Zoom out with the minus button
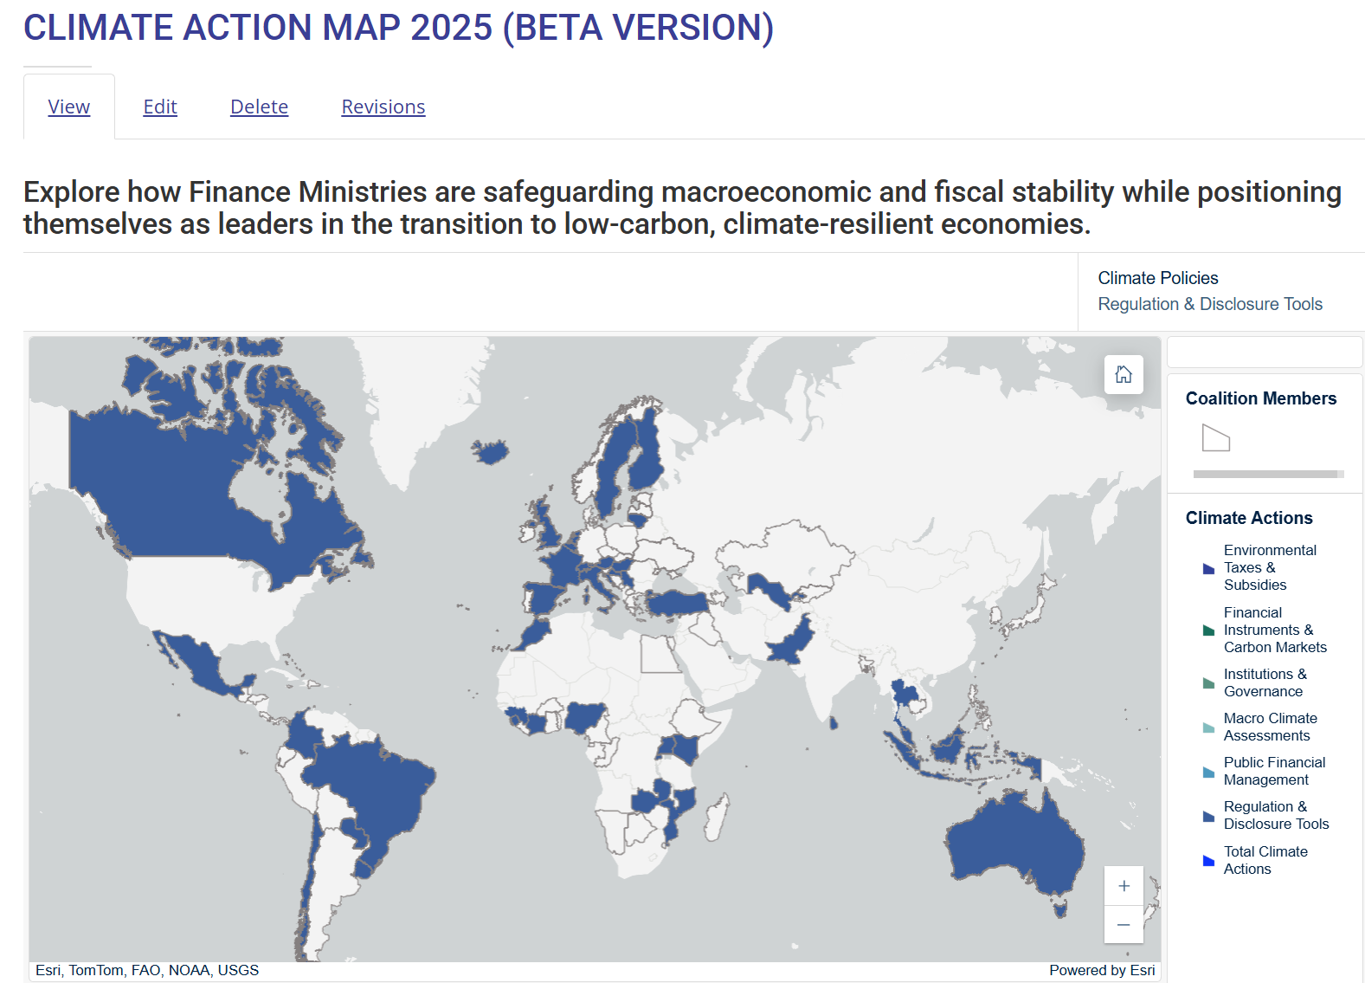This screenshot has height=983, width=1365. [x=1124, y=925]
